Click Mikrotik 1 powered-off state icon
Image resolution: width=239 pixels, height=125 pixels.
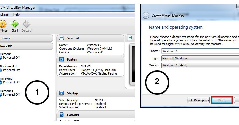pos(1,95)
